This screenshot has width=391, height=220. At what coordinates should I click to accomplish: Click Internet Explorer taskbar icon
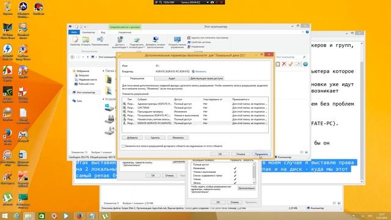[16, 216]
